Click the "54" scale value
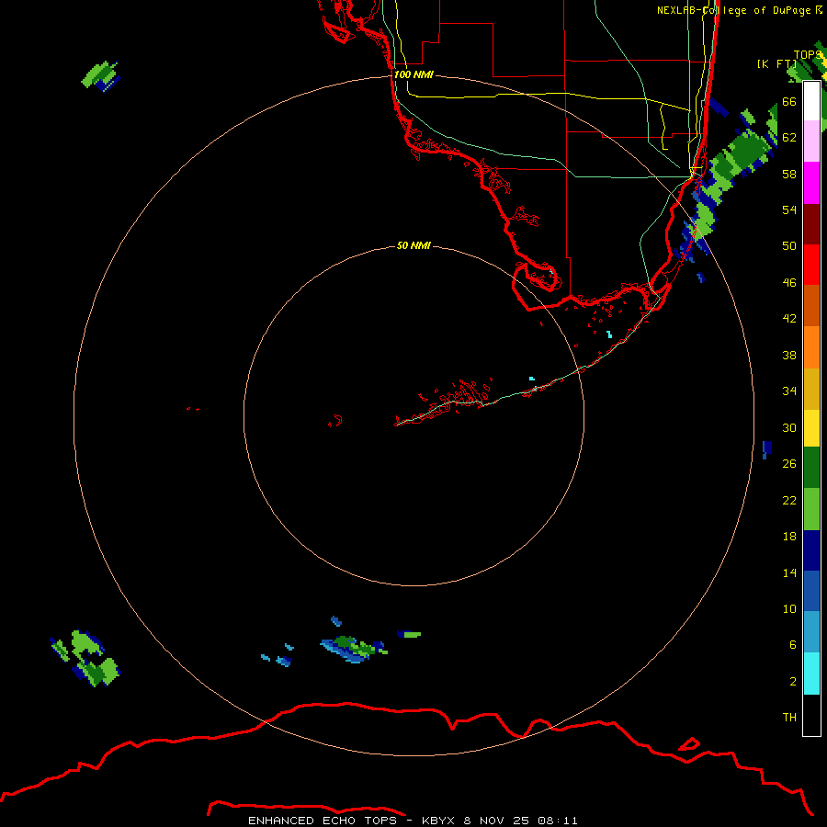The height and width of the screenshot is (827, 827). click(x=789, y=210)
